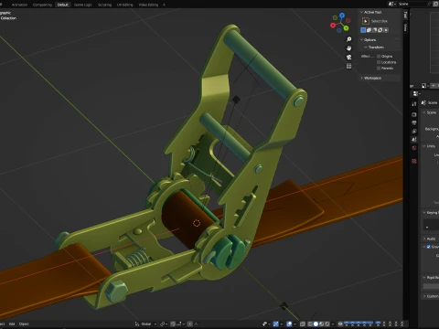Open the Render properties tab icon
Viewport: 439px width, 329px height.
click(x=414, y=114)
